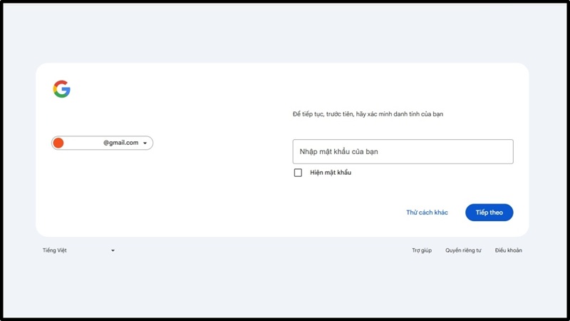Viewport: 570px width, 321px height.
Task: Click the empty right end of password field
Action: 492,152
